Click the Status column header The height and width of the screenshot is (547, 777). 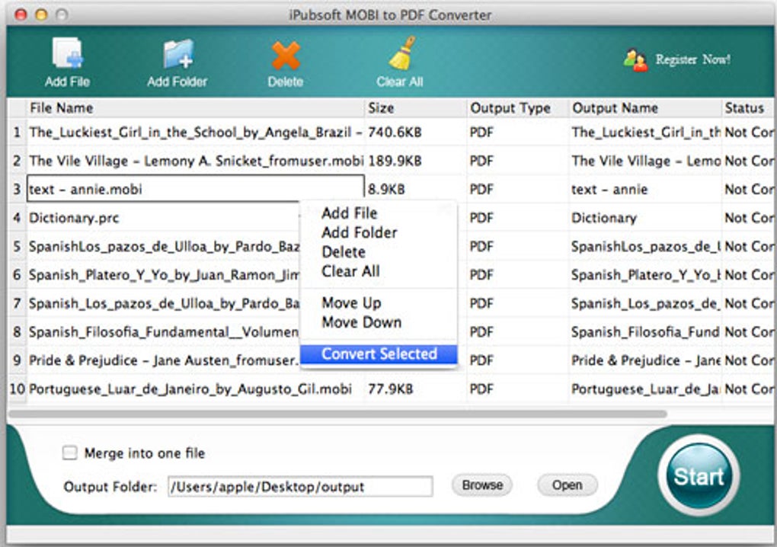(747, 108)
